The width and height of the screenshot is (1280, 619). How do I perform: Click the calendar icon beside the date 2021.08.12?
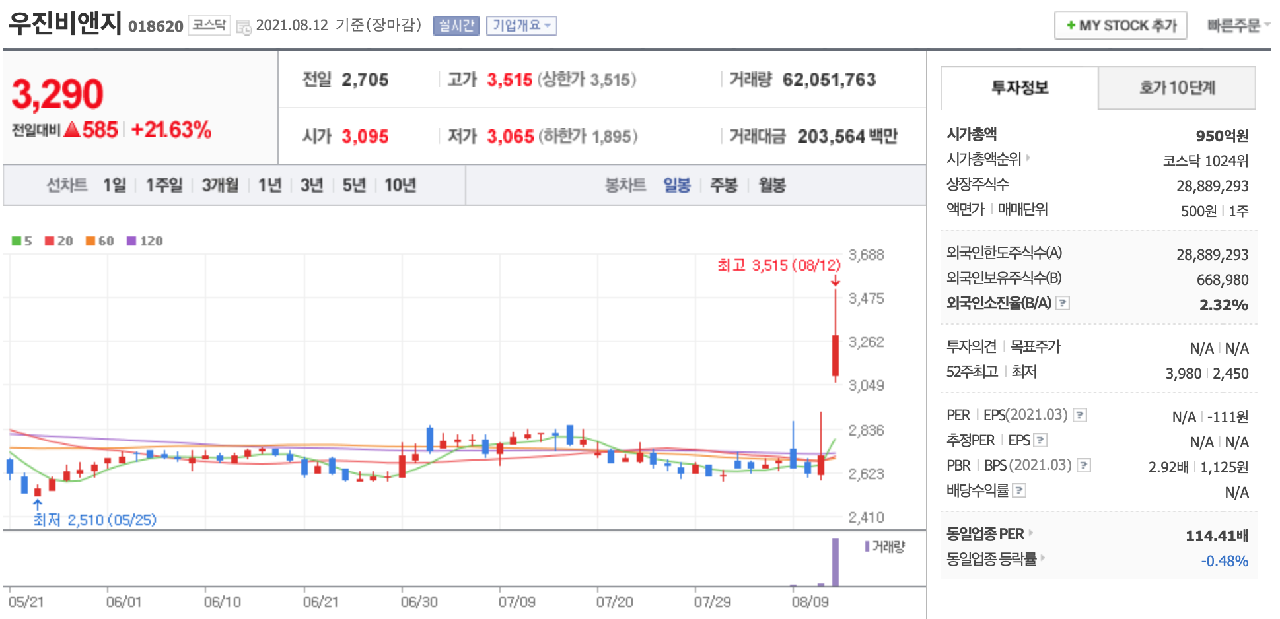(x=244, y=27)
